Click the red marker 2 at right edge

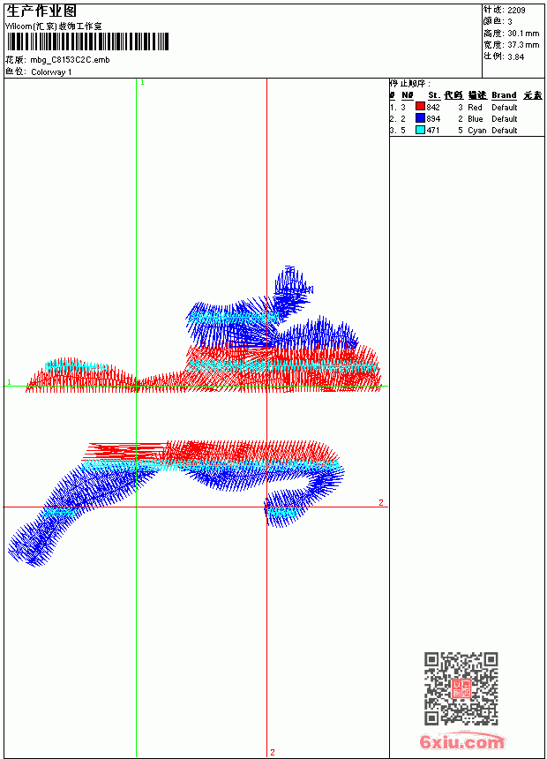click(381, 502)
